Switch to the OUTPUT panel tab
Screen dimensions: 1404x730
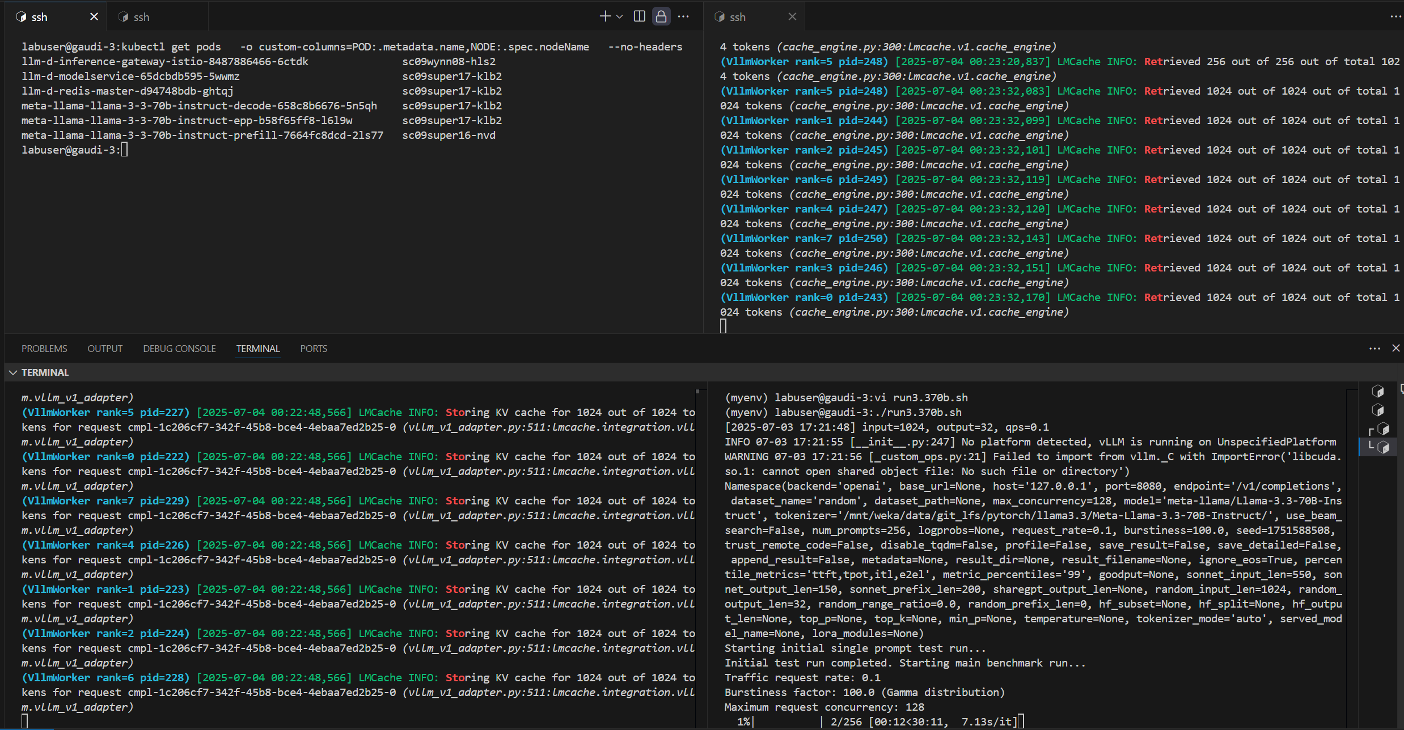point(105,349)
